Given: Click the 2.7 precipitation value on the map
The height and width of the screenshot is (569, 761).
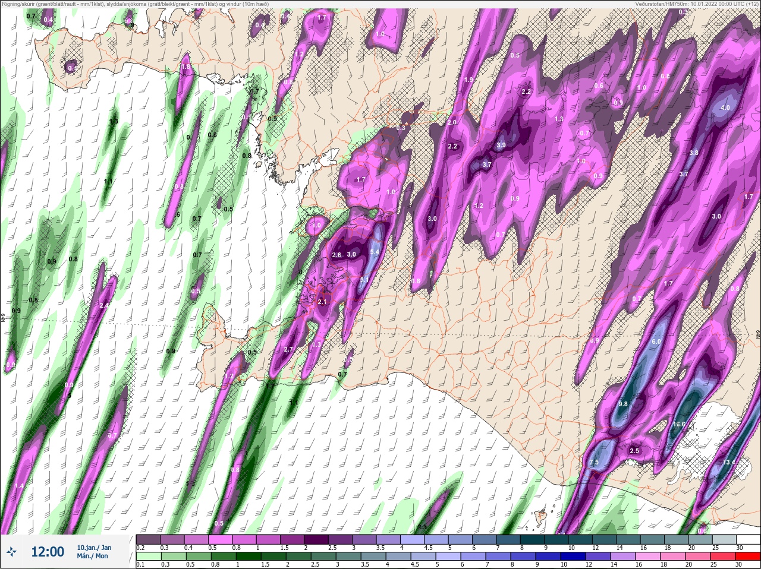Looking at the screenshot, I should 289,349.
